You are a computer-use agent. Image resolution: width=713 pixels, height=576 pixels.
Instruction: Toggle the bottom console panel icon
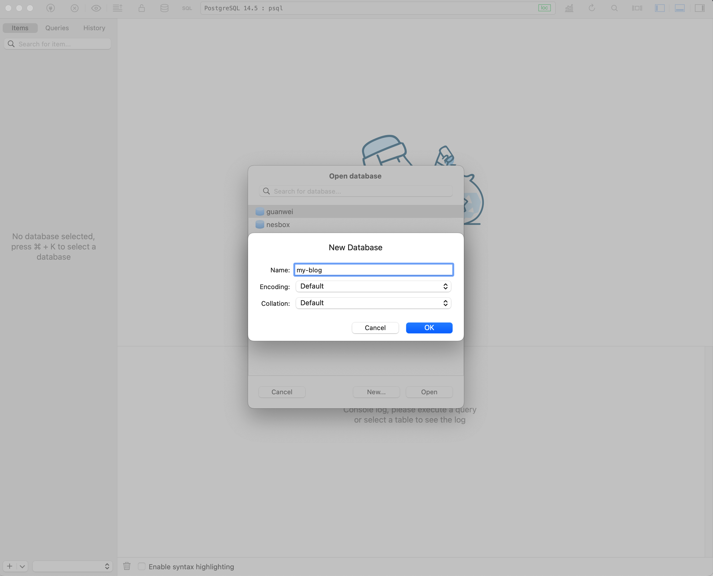tap(680, 8)
